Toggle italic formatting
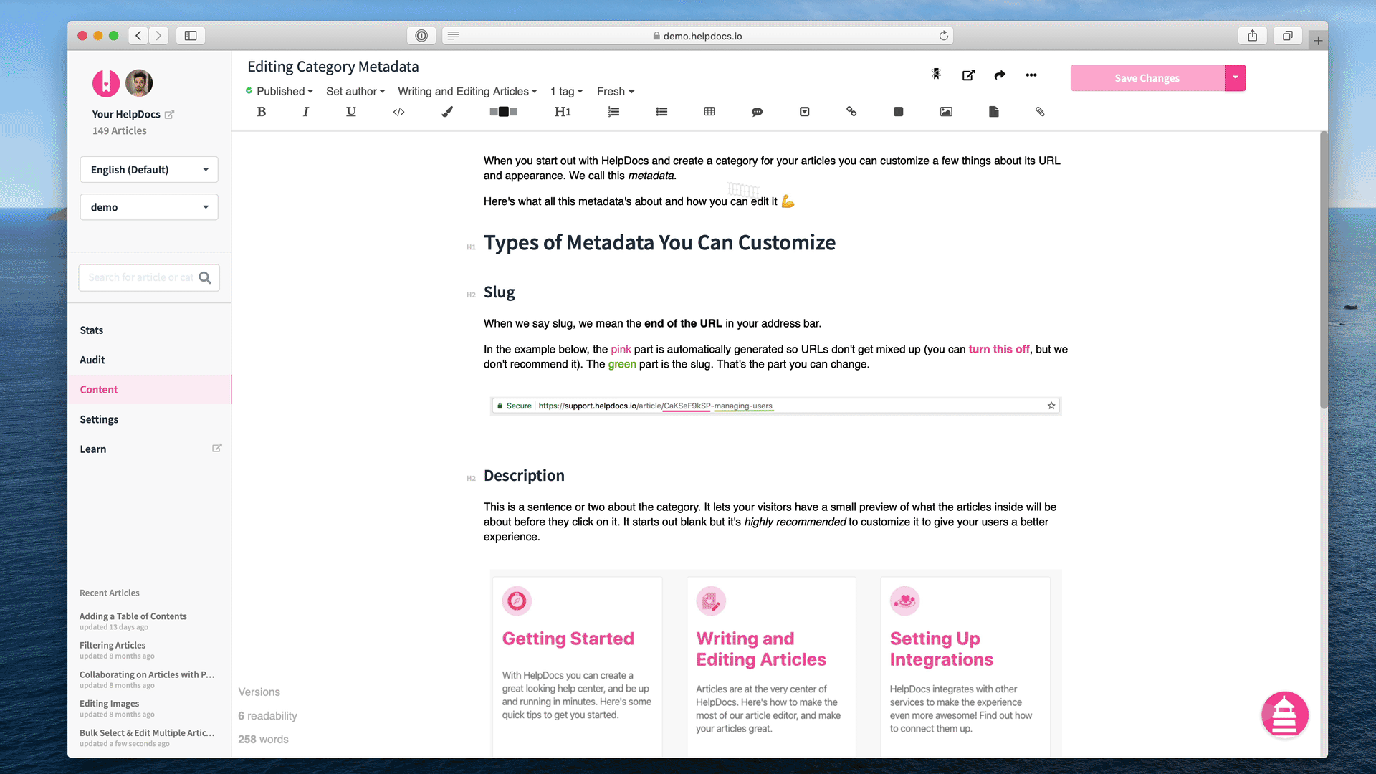The image size is (1376, 774). 306,111
